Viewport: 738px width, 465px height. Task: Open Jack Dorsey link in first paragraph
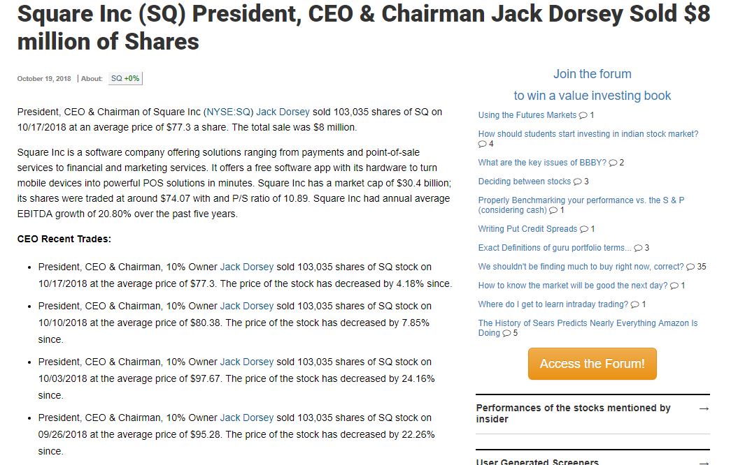click(x=283, y=112)
